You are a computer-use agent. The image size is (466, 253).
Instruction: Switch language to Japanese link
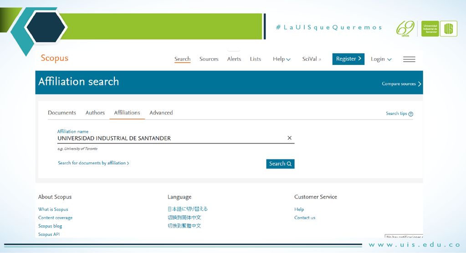tap(188, 209)
